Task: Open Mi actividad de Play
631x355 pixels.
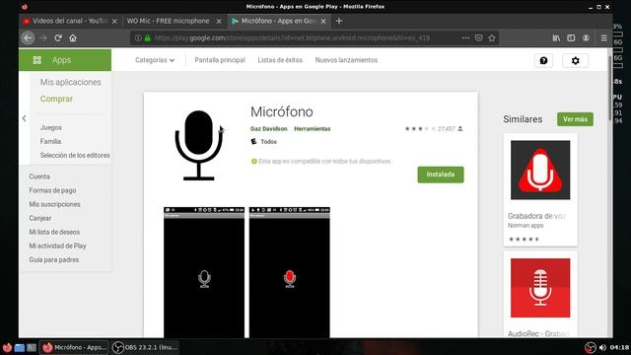Action: point(57,246)
